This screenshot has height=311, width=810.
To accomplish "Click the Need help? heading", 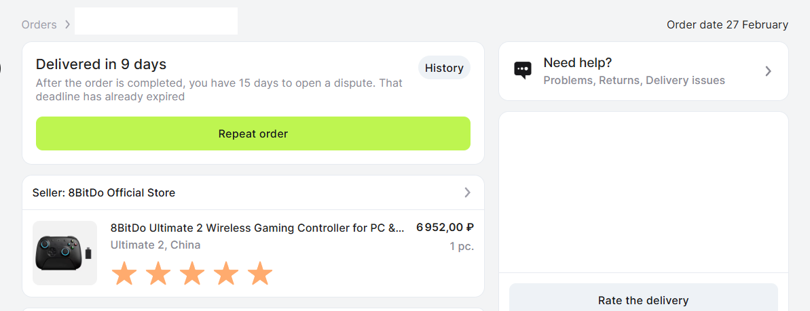I will tap(577, 63).
